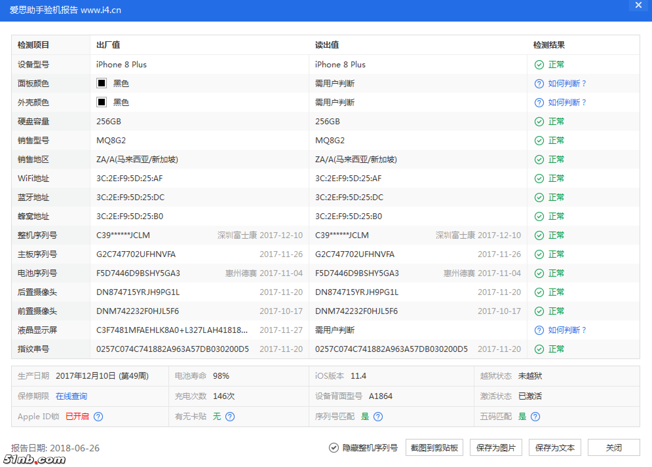
Task: Click 已开启 Apple ID lock status
Action: tap(77, 416)
